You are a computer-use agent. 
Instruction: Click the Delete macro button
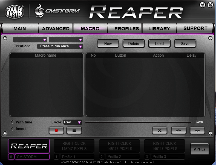pos(134,44)
